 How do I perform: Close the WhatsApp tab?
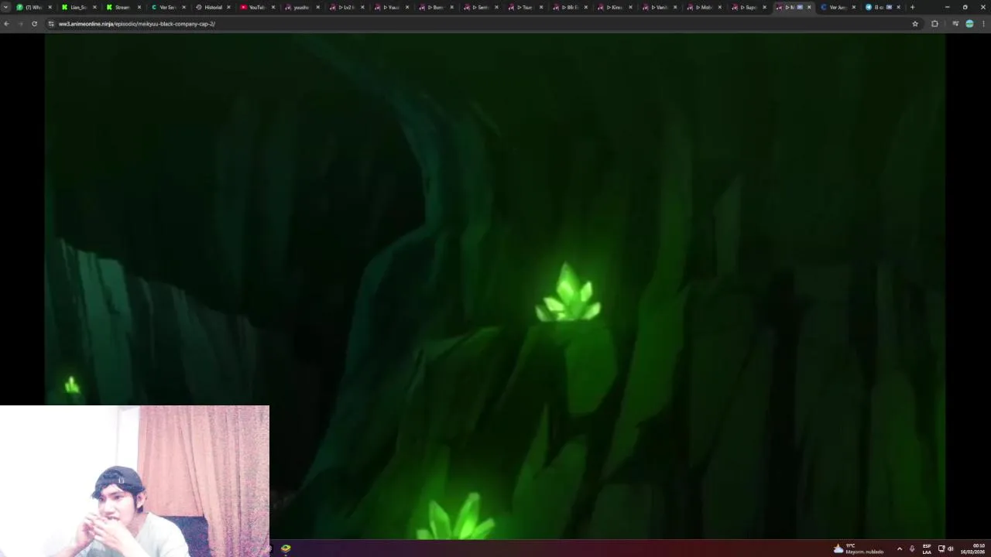point(50,7)
